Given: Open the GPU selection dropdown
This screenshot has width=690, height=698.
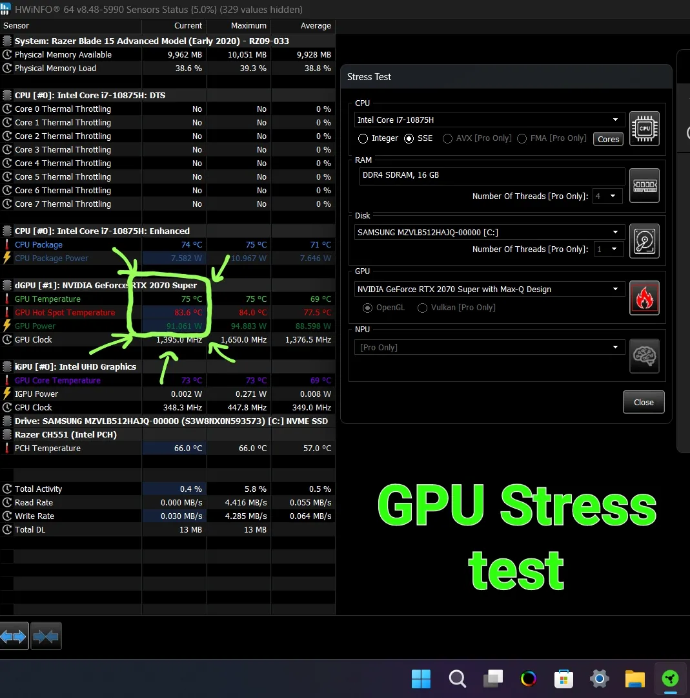Looking at the screenshot, I should [x=489, y=289].
